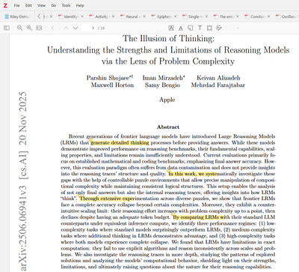Click the highlighted "generate detailed thinking" annotation

[x=120, y=142]
